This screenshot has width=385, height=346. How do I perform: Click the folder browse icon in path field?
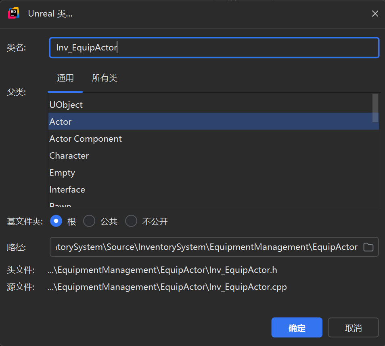point(368,247)
